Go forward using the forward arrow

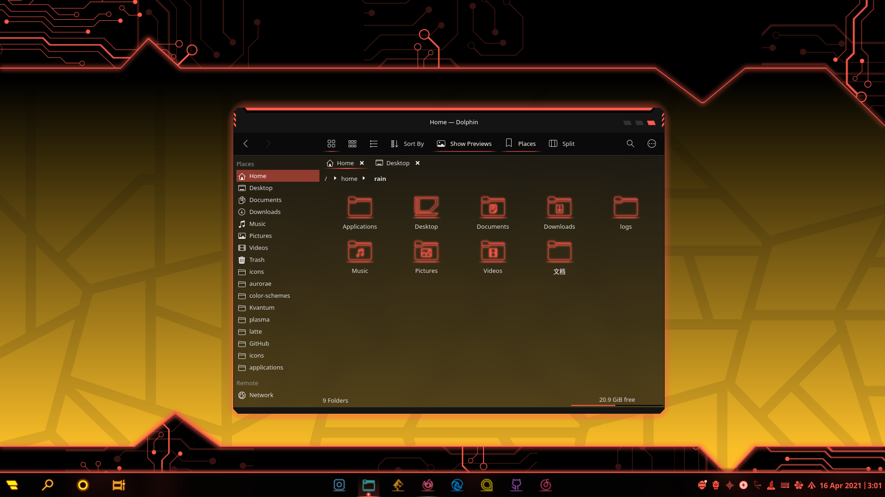268,144
